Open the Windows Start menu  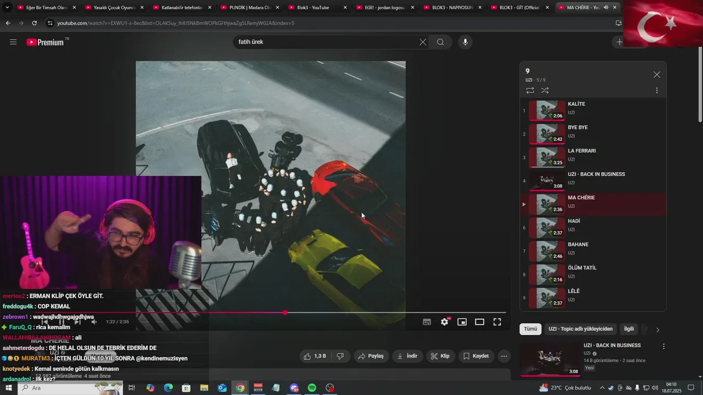tap(9, 388)
